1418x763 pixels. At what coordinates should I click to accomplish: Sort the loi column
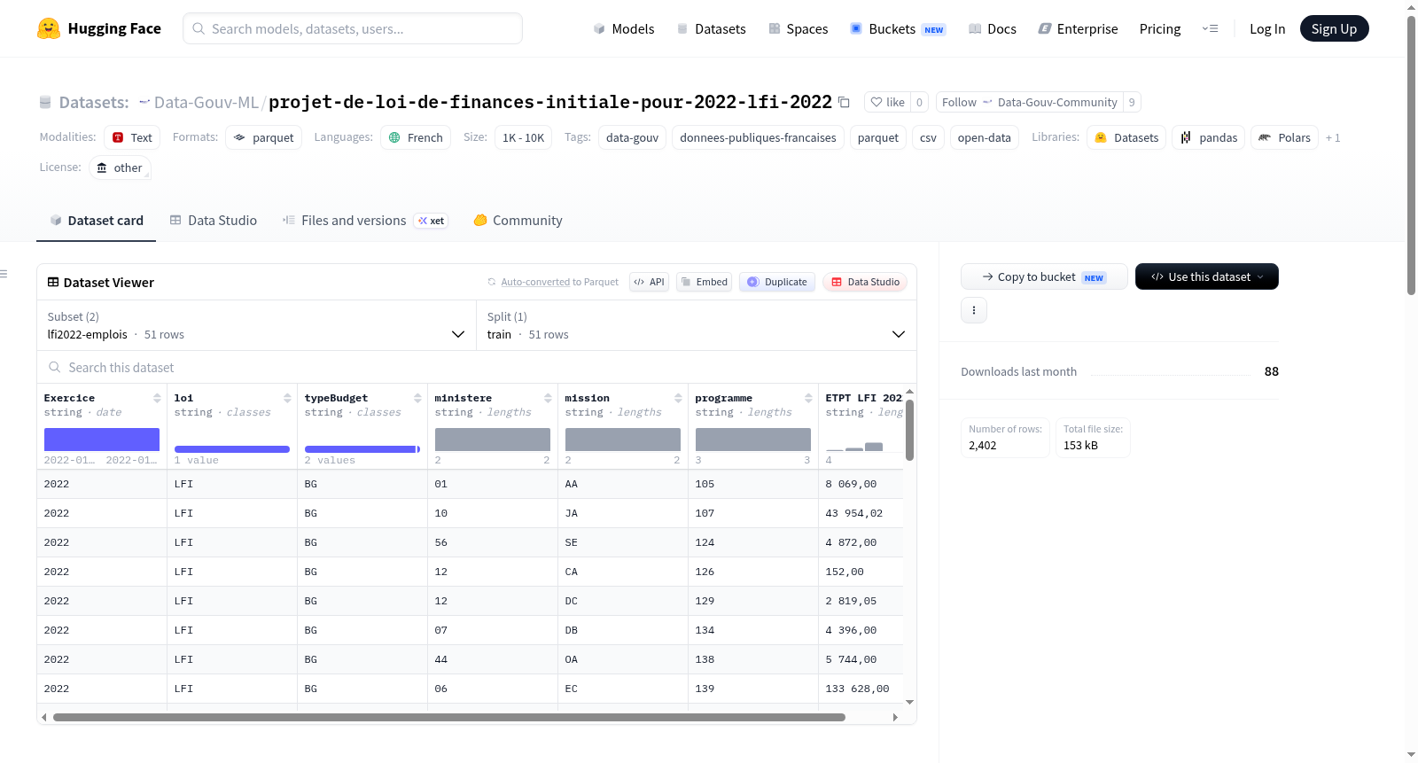pyautogui.click(x=287, y=398)
